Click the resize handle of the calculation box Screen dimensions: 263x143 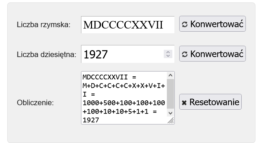click(x=171, y=120)
